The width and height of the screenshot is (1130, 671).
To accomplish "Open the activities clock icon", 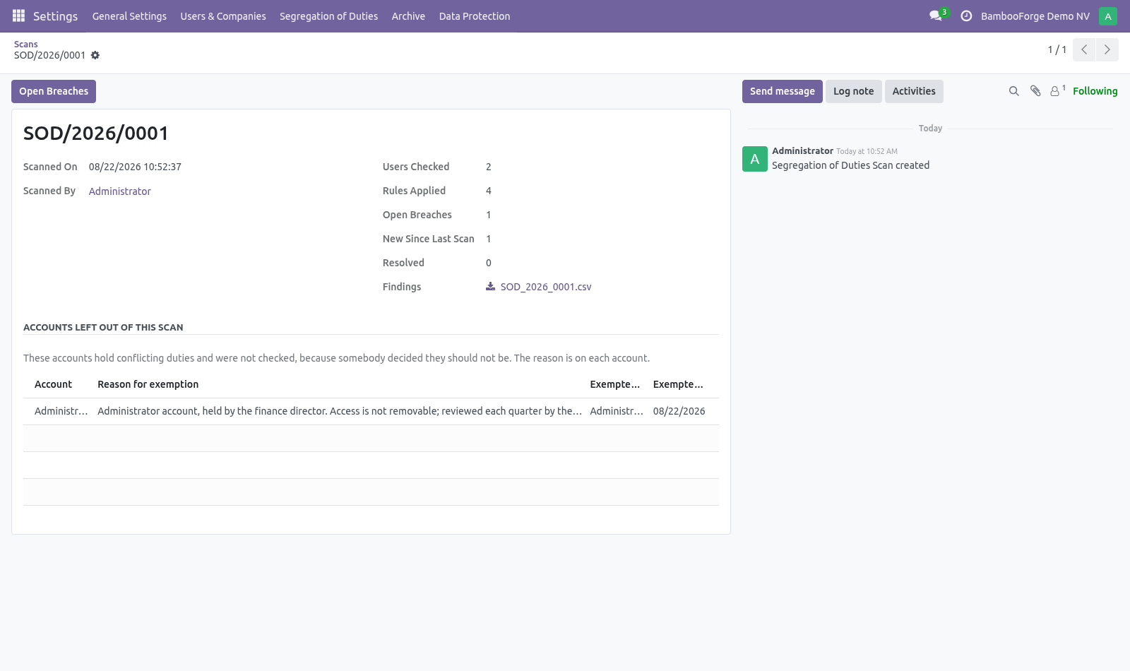I will 966,16.
